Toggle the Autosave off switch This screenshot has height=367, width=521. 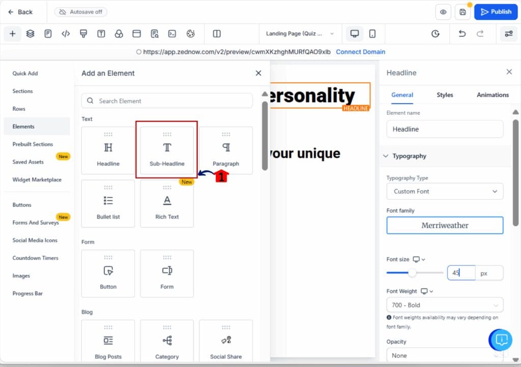[x=81, y=12]
